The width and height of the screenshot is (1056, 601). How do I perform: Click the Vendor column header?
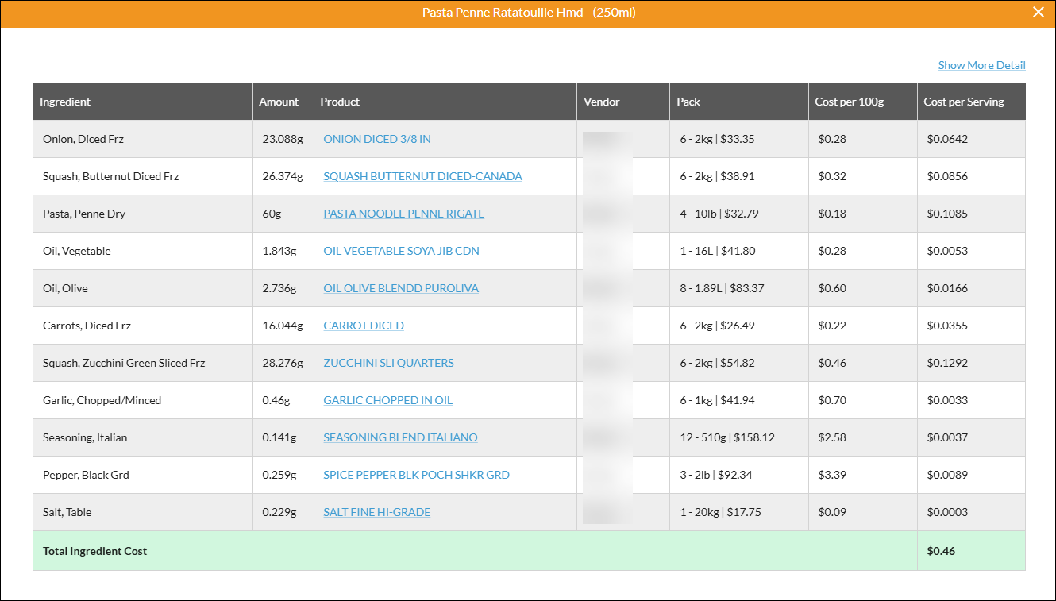click(602, 101)
